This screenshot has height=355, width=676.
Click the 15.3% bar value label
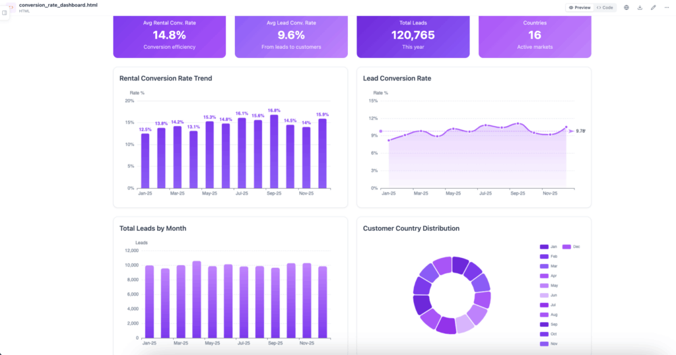[209, 117]
